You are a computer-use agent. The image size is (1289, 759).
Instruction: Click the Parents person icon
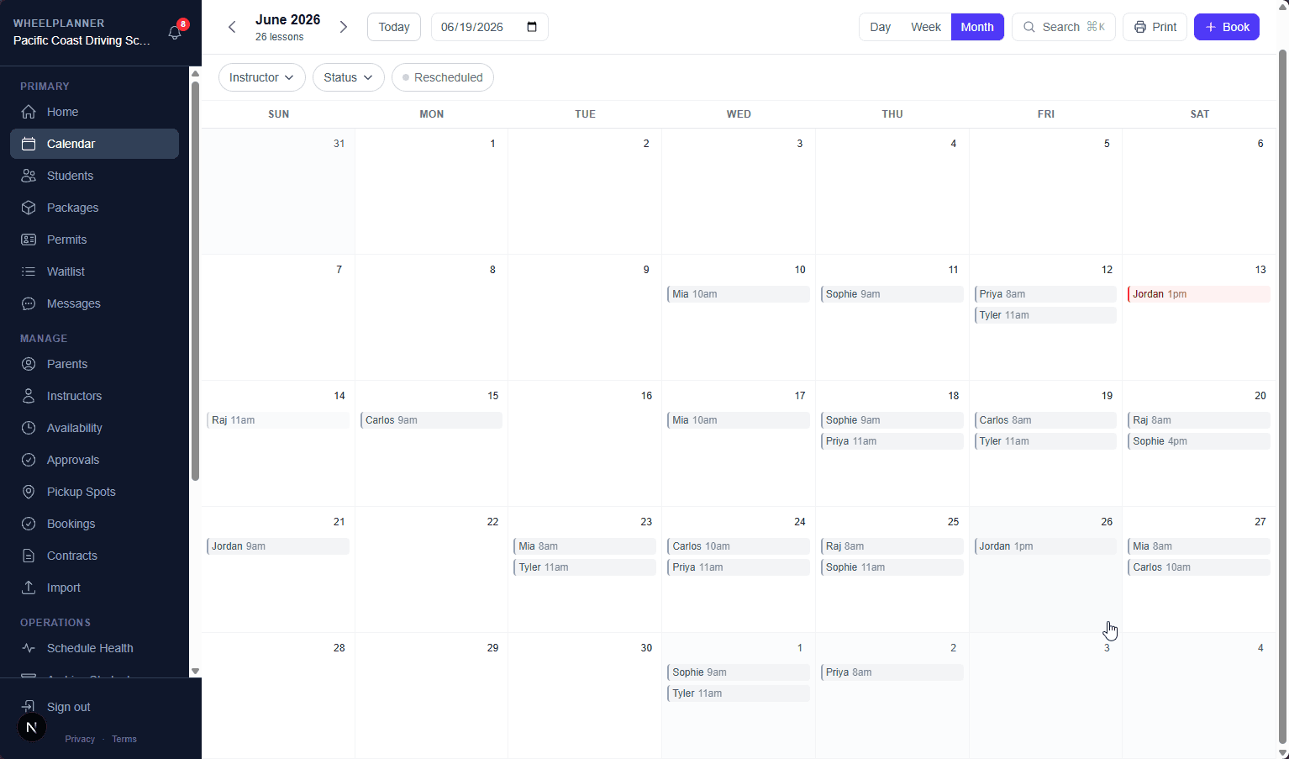point(29,364)
